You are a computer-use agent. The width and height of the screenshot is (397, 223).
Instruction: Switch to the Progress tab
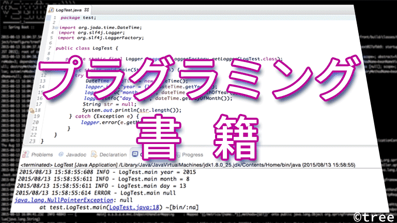192,154
